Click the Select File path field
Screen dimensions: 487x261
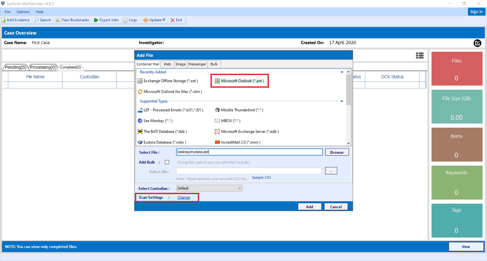pyautogui.click(x=249, y=152)
